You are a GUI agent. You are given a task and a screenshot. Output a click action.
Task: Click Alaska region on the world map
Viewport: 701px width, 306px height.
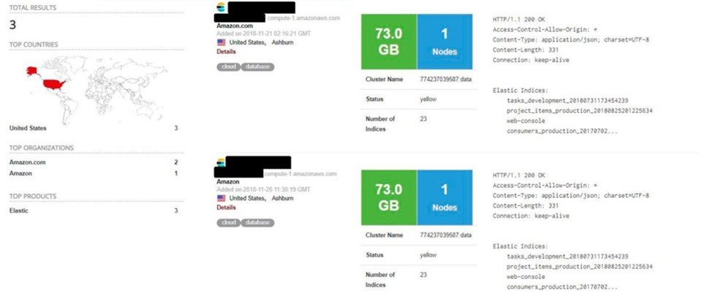(x=31, y=71)
